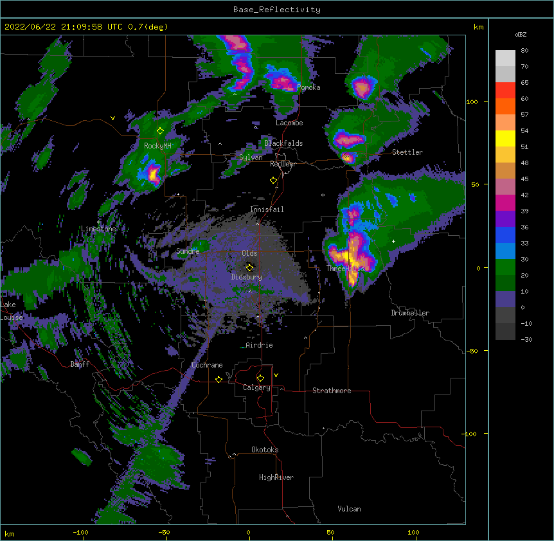
Task: Click the RedDeer city label
Action: (283, 164)
